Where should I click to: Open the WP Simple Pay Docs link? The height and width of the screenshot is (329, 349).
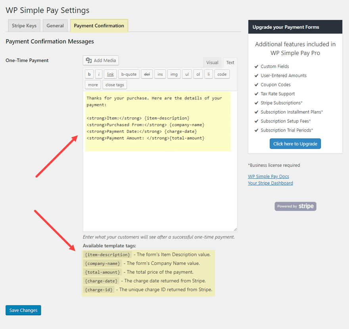point(268,176)
